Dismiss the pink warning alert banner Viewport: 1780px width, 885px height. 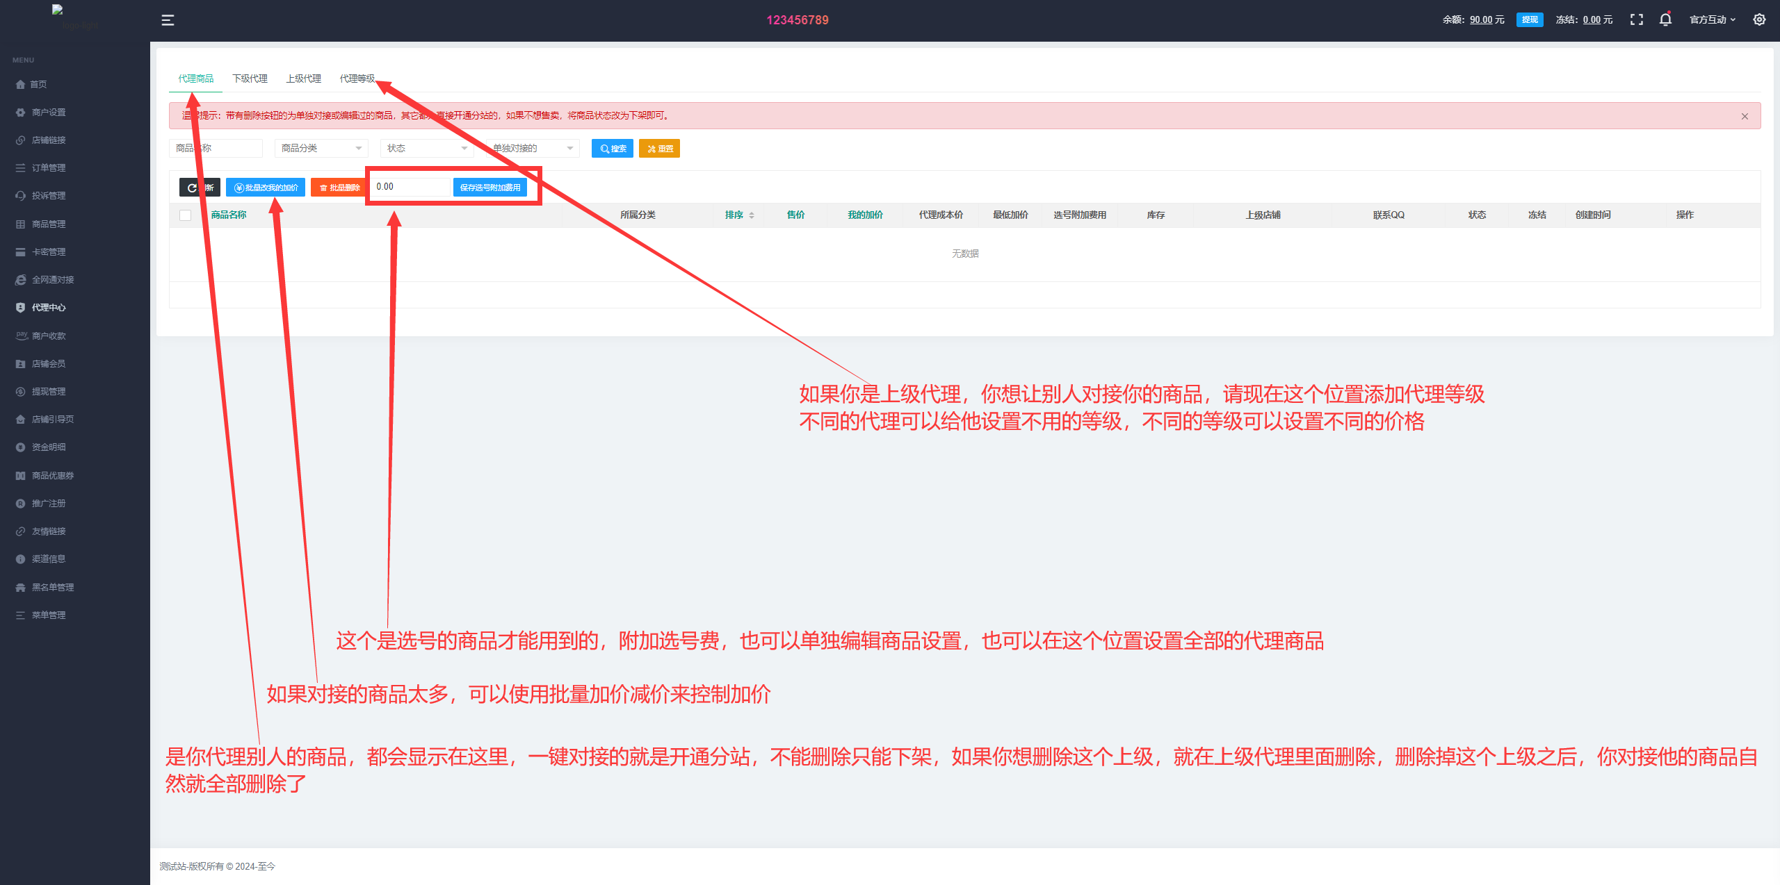(x=1745, y=116)
